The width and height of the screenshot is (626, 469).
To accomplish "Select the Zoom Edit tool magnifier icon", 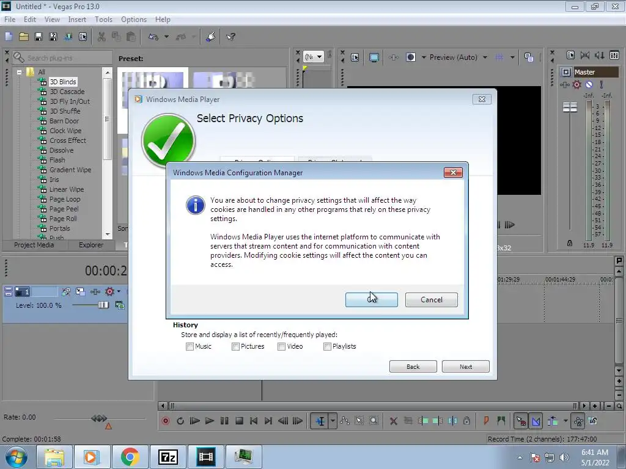I will coord(374,421).
